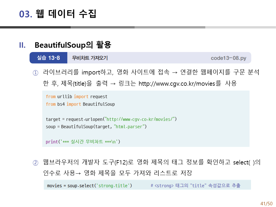Viewport: 276px width, 207px height.
Task: Click the code line 'from bs4 import BeautifulSoup'
Action: pos(80,104)
